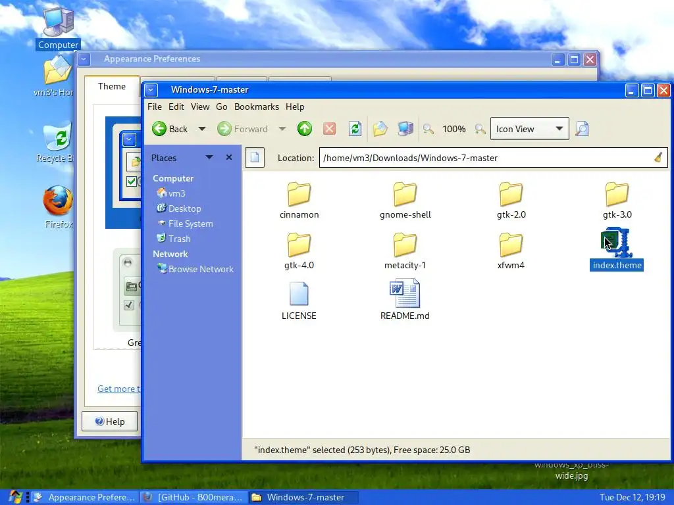Select the xfwm4 folder
This screenshot has height=505, width=674.
[x=511, y=251]
